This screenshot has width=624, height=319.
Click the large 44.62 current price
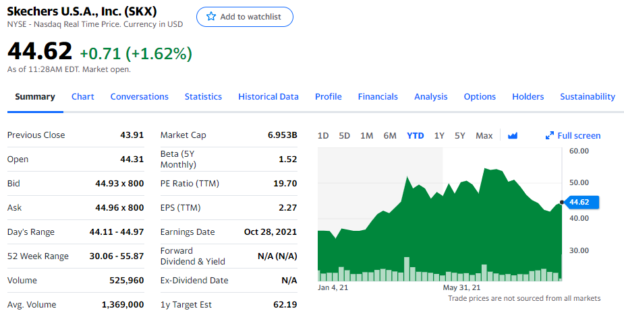(x=40, y=52)
